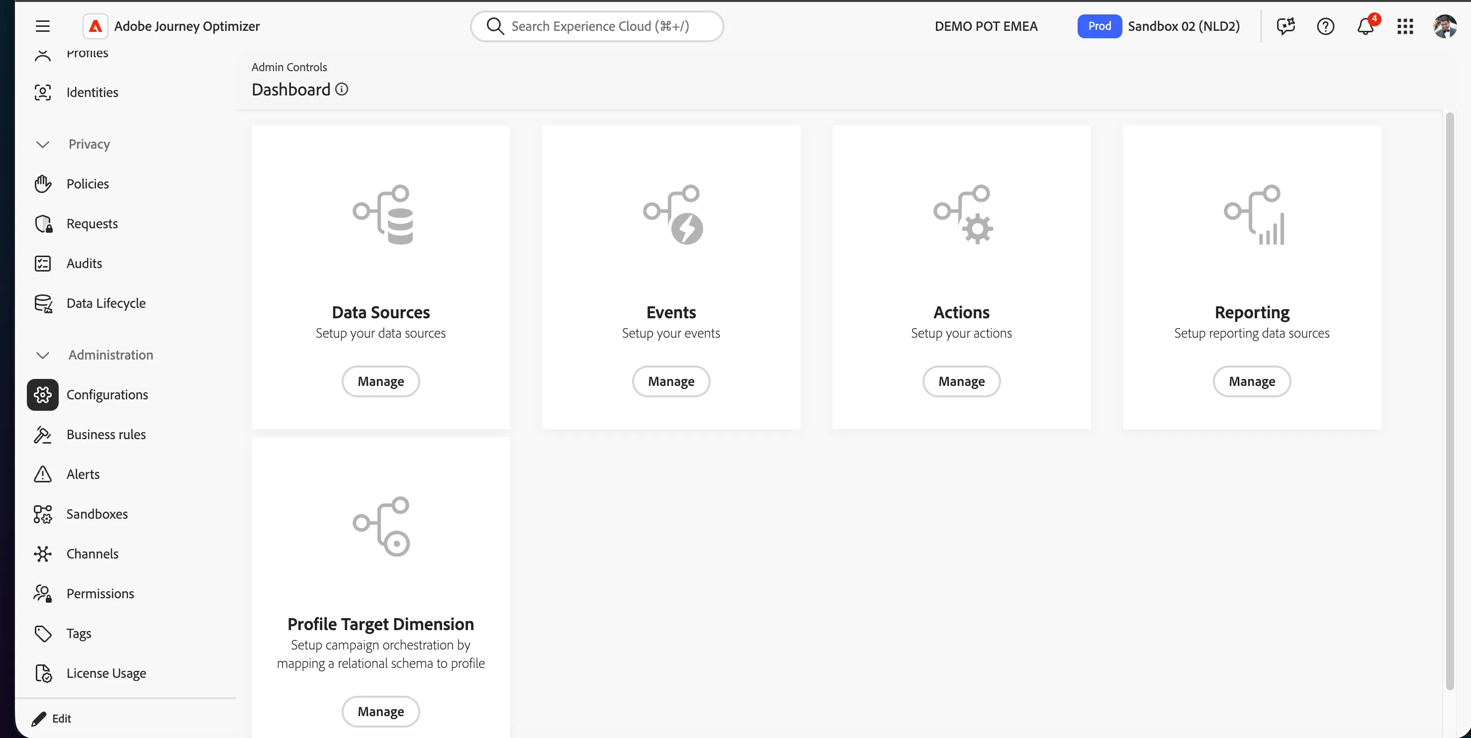
Task: View notifications bell with 4 alerts
Action: (x=1366, y=26)
